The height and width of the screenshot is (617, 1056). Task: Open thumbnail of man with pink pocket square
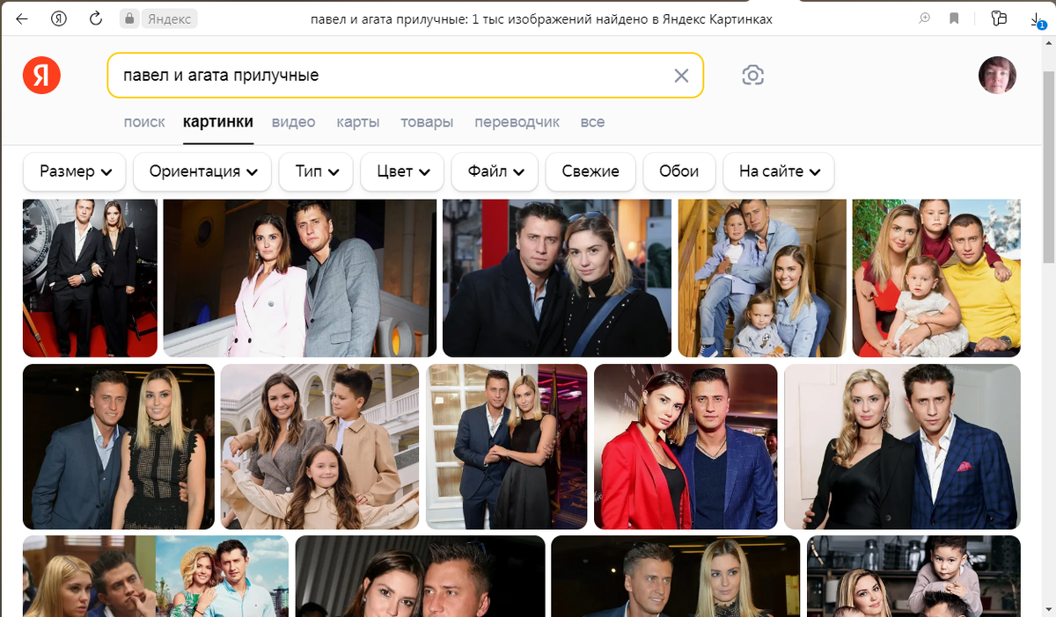pyautogui.click(x=902, y=446)
